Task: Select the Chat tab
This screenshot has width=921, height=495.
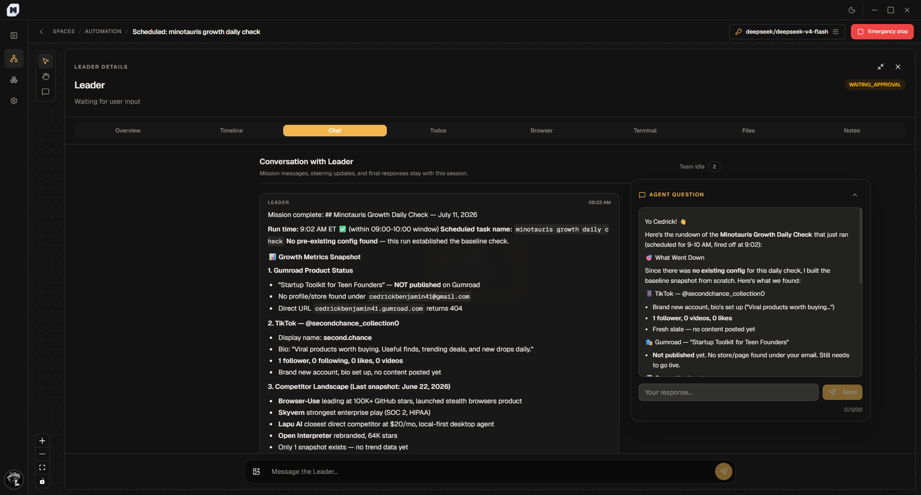Action: tap(335, 131)
